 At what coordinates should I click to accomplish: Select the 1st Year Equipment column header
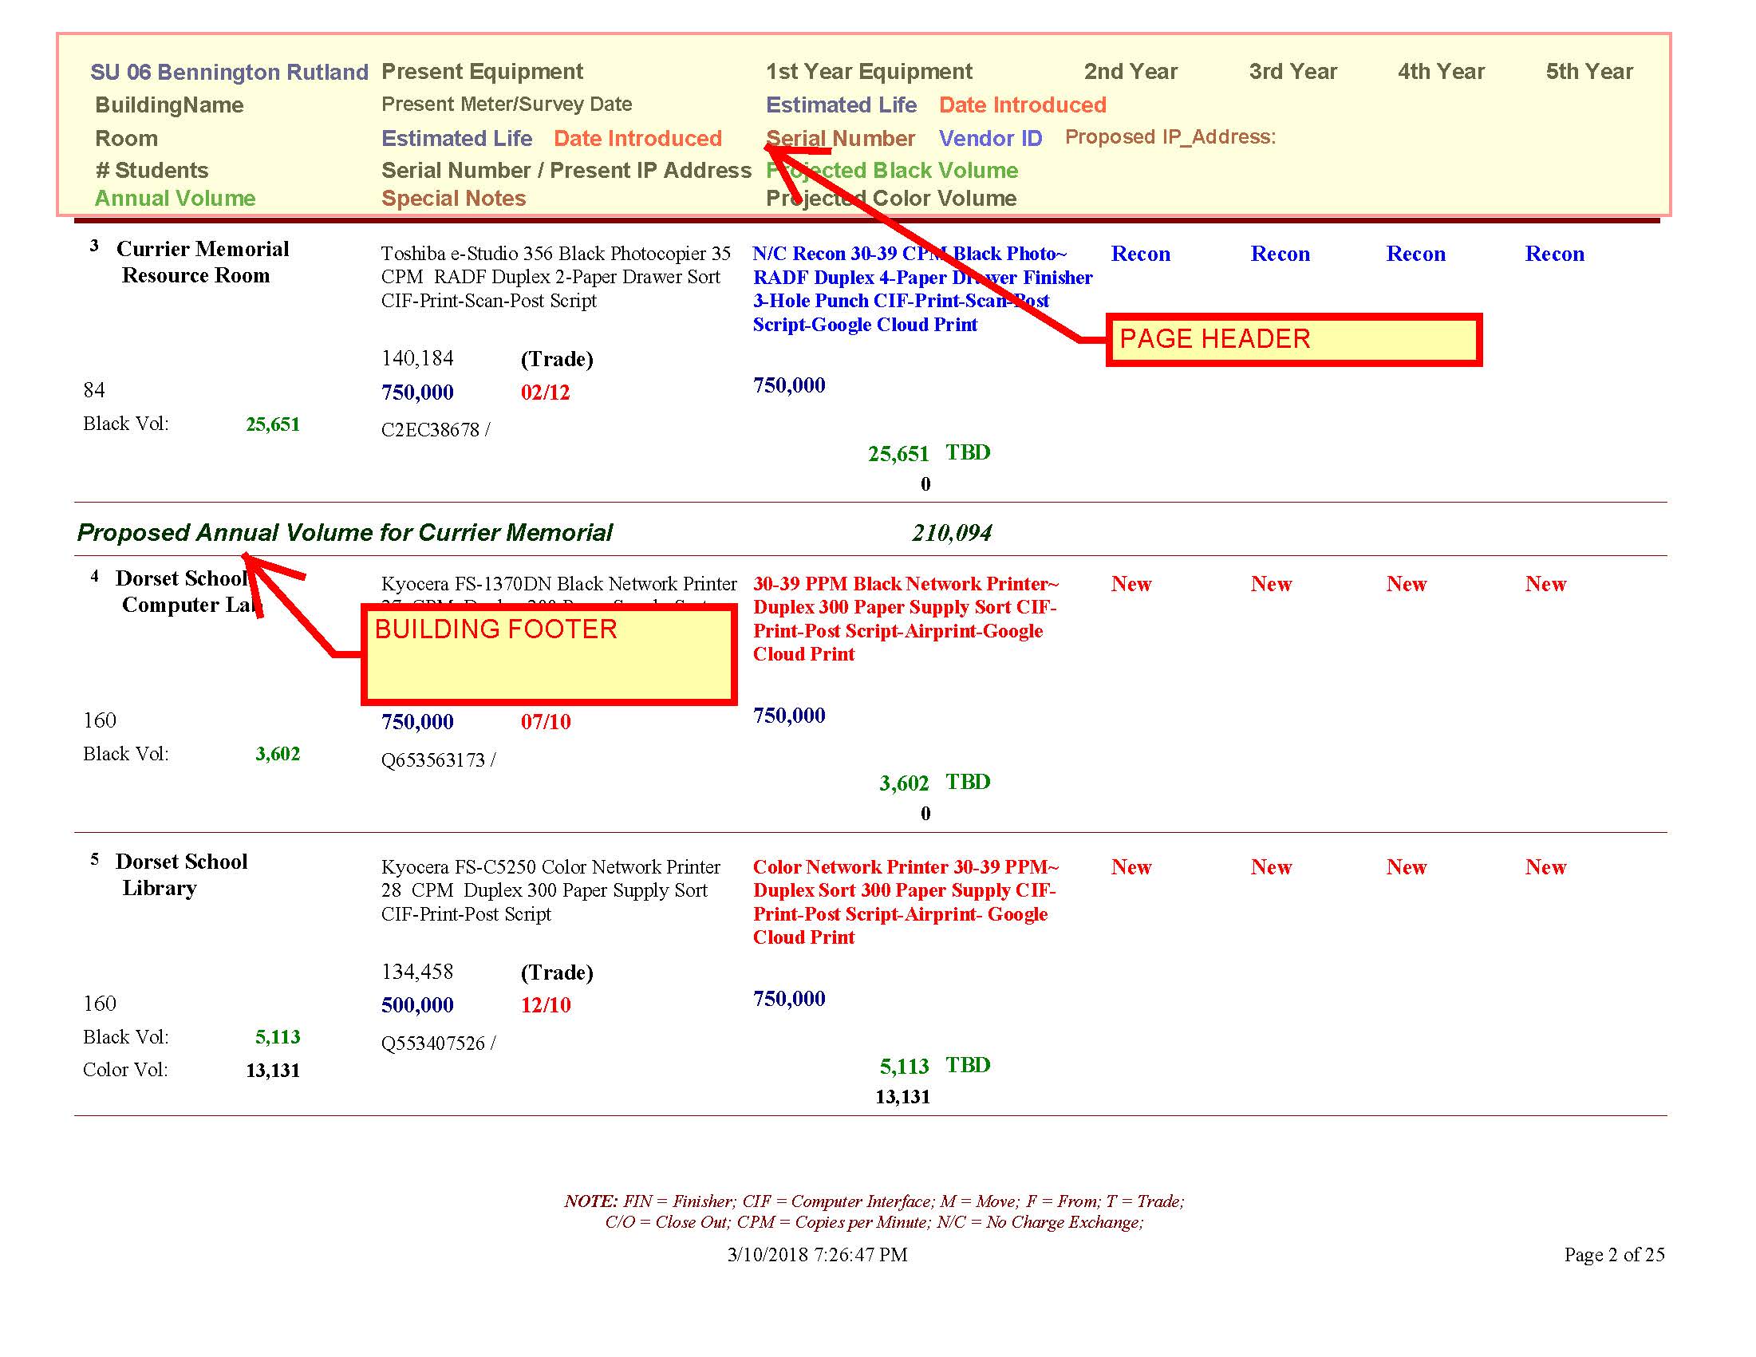pyautogui.click(x=868, y=72)
